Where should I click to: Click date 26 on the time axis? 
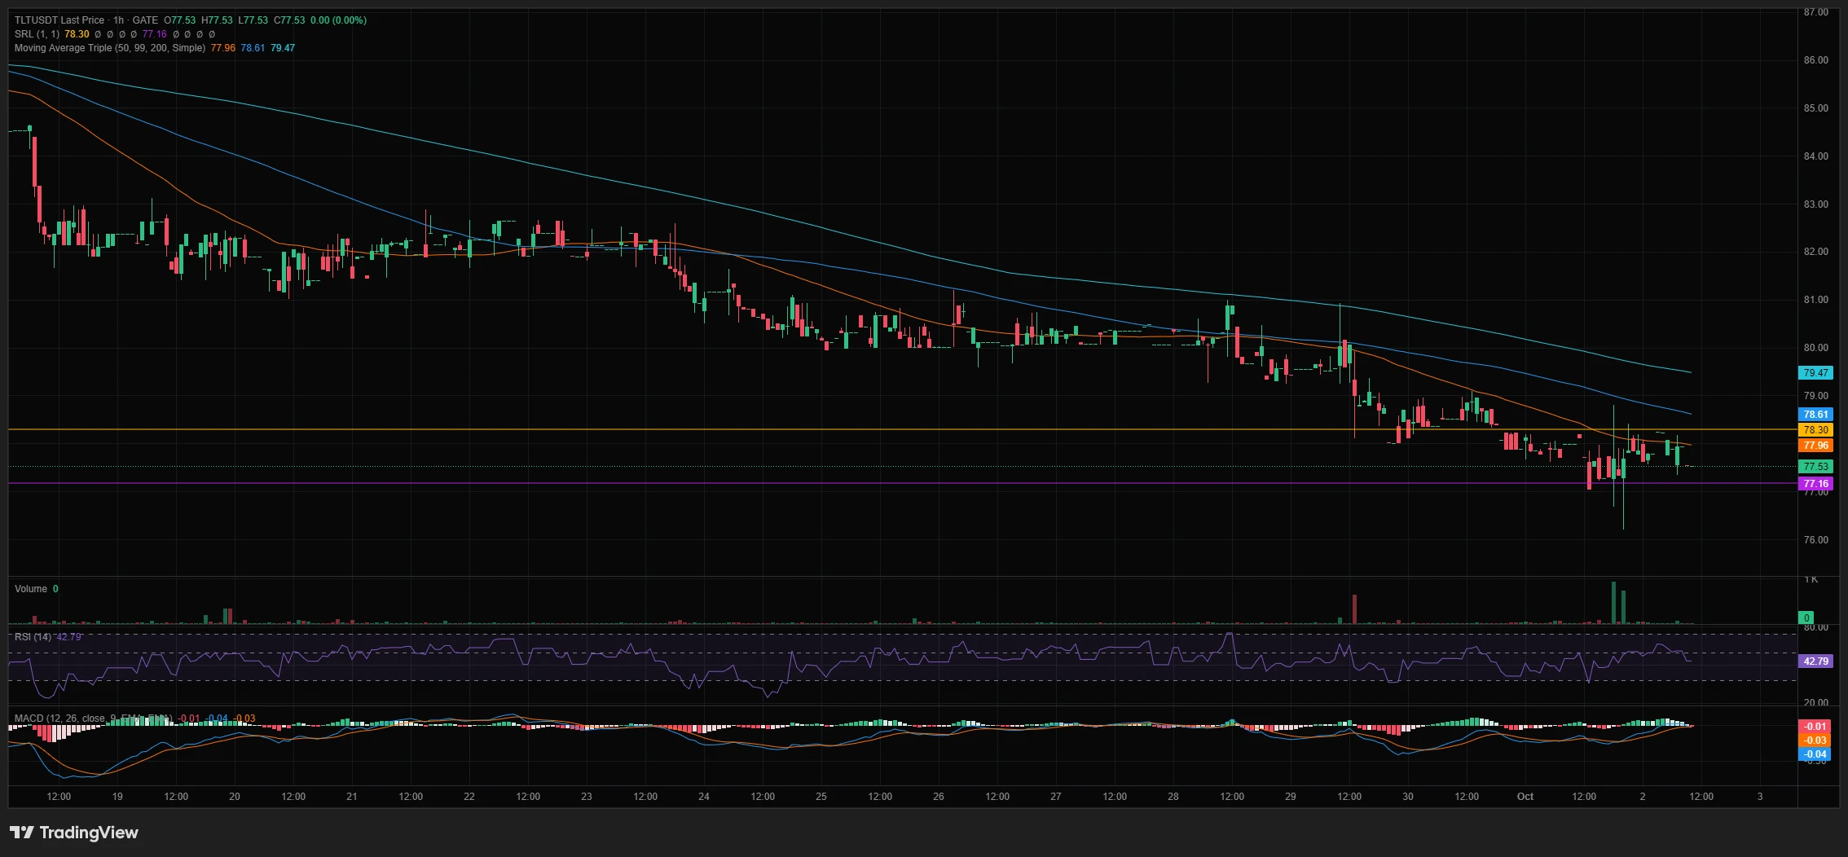[939, 797]
